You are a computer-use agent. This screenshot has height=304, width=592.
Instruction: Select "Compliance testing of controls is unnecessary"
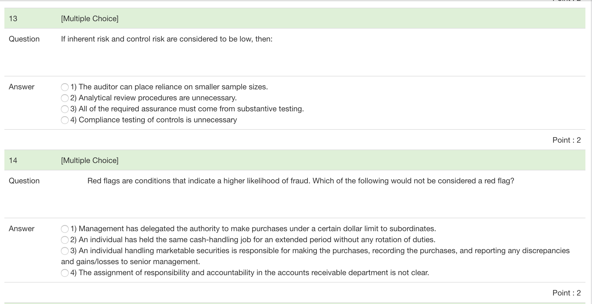pos(65,120)
